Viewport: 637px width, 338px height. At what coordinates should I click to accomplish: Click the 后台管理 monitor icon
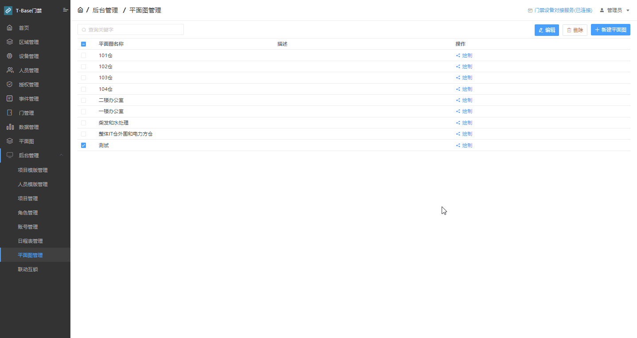[10, 155]
